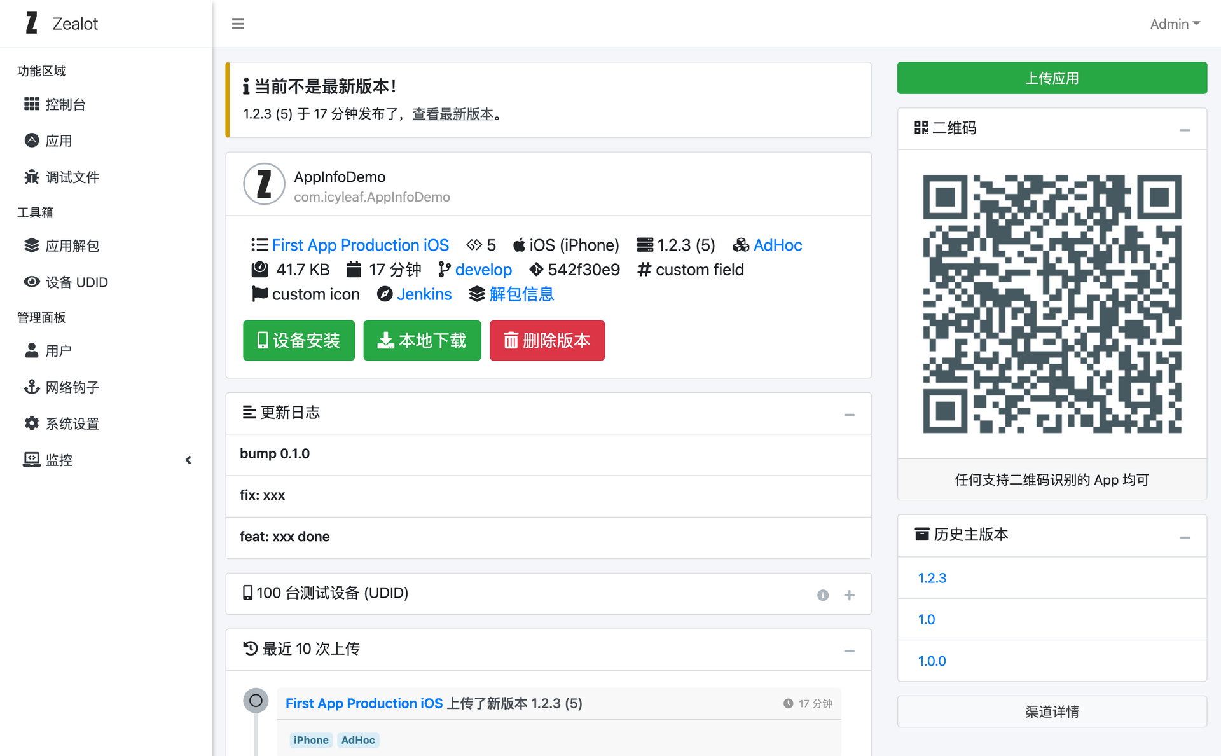The height and width of the screenshot is (756, 1221).
Task: Click the hash icon by custom field
Action: 644,270
